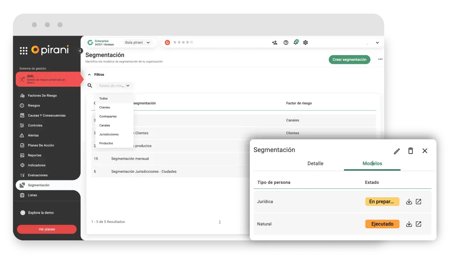
Task: Collapse the sidebar with the arrow button
Action: pos(80,51)
